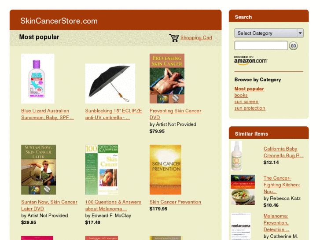Select Most popular category link
This screenshot has width=320, height=240.
249,89
